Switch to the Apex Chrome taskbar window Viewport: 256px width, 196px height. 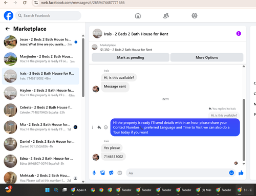coord(78,190)
